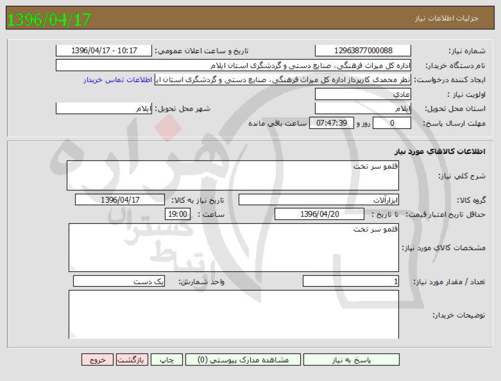Image resolution: width=501 pixels, height=381 pixels.
Task: Click the شهر محل تحویل field
Action: (104, 108)
